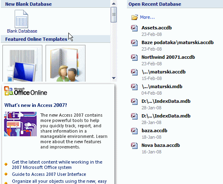Click the templates scrollbar up arrow
The image size is (223, 184).
click(x=114, y=4)
